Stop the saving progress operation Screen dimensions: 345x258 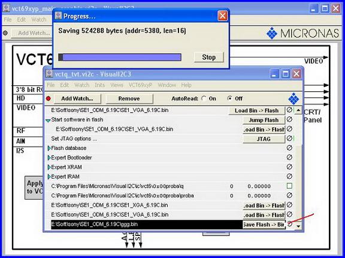click(209, 57)
